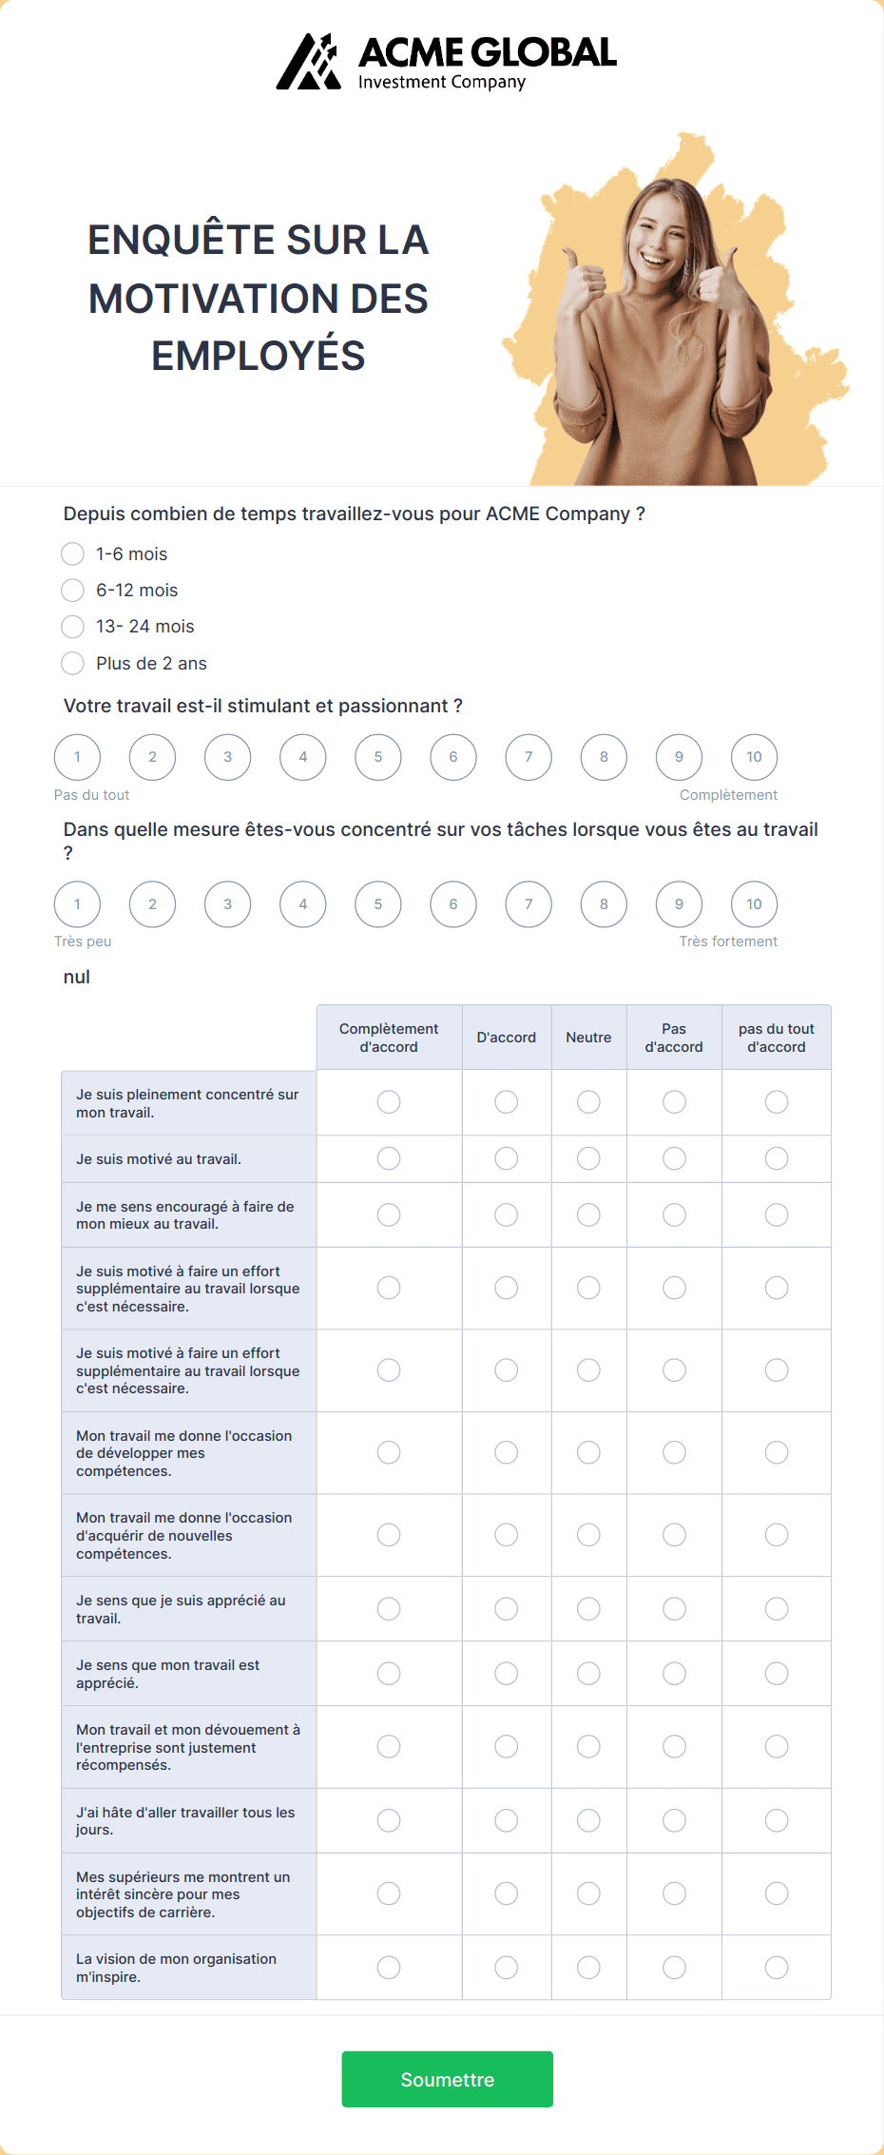
Task: Choose the 6-12 mois tenure option
Action: pyautogui.click(x=72, y=591)
